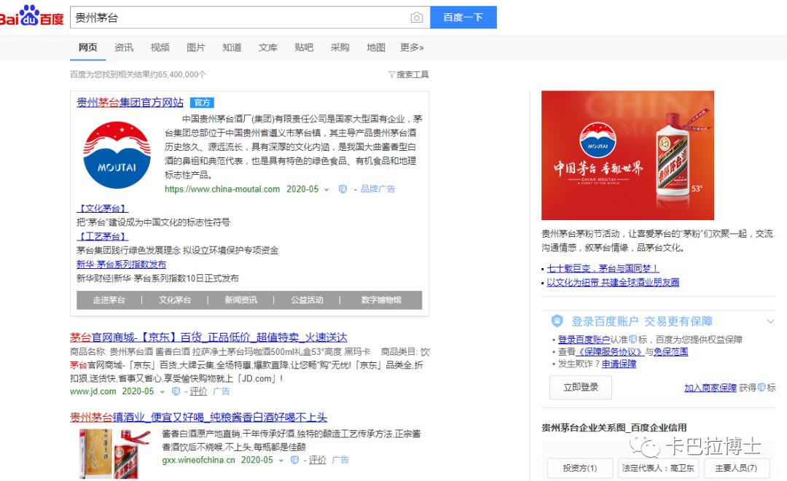The width and height of the screenshot is (787, 481).
Task: Click the 立即登录 button
Action: coord(579,388)
